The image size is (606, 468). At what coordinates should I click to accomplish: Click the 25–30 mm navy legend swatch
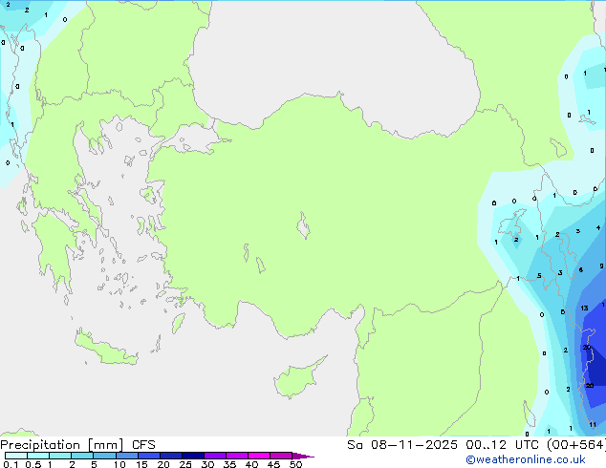coord(192,456)
